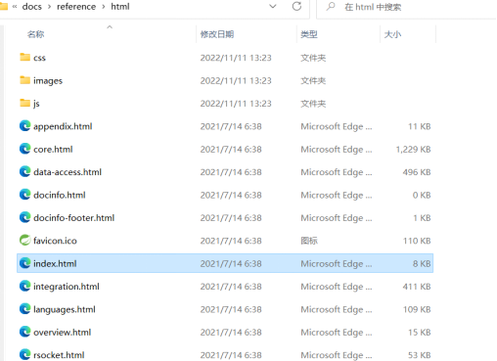Select the overview.html file name
This screenshot has width=497, height=361.
[62, 332]
